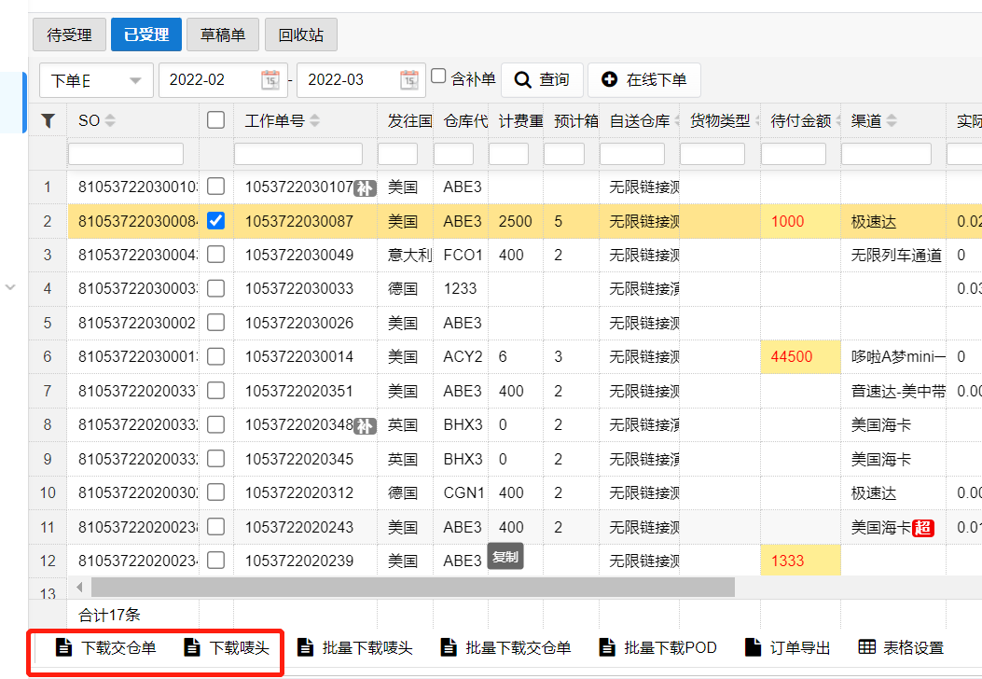Check the box for order 1053722030049
The height and width of the screenshot is (679, 982).
(215, 254)
